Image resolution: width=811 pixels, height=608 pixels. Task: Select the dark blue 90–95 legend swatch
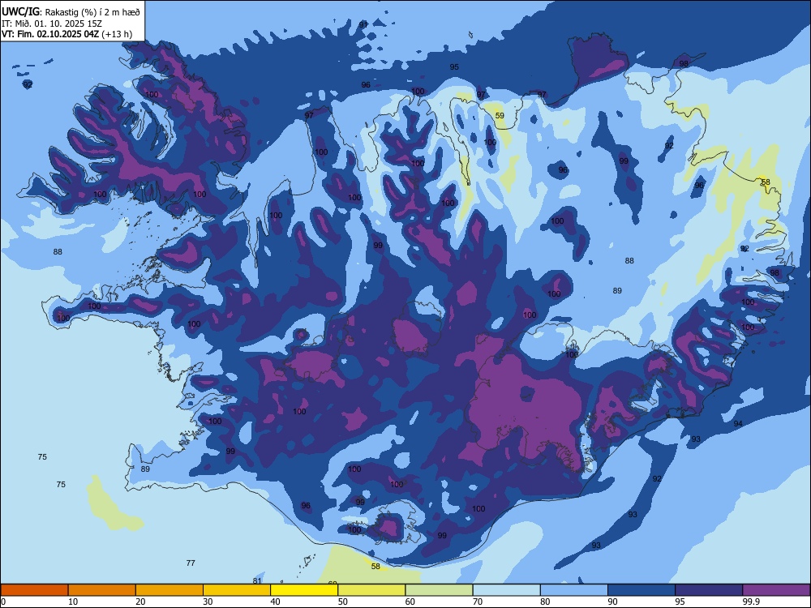point(642,590)
